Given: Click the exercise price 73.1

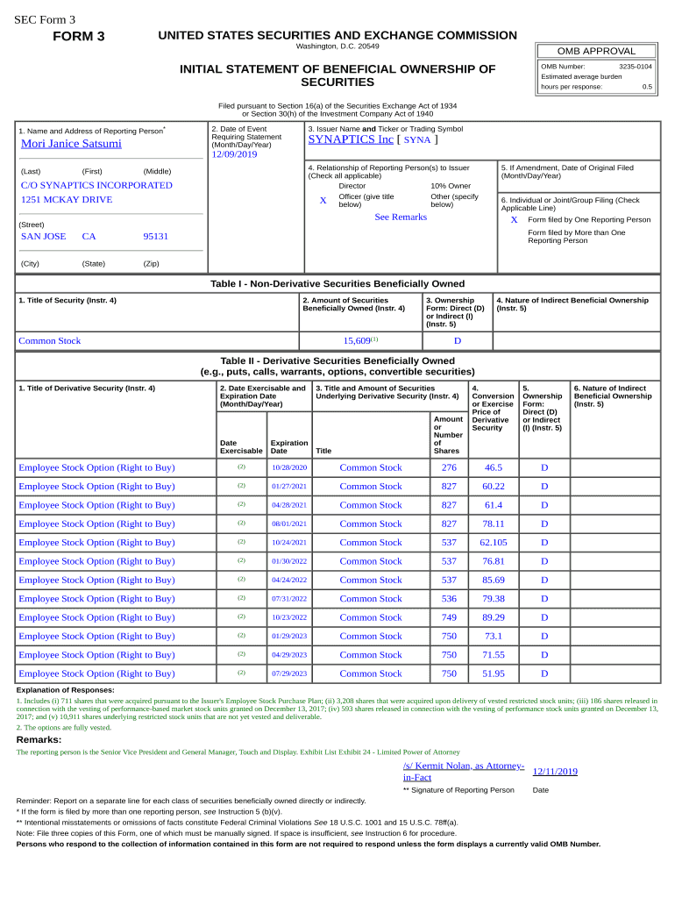Looking at the screenshot, I should coord(494,636).
